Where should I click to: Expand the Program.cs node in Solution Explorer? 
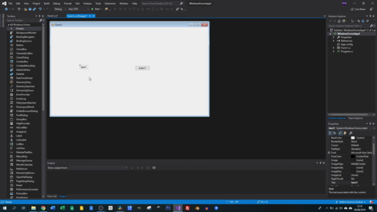(x=333, y=51)
